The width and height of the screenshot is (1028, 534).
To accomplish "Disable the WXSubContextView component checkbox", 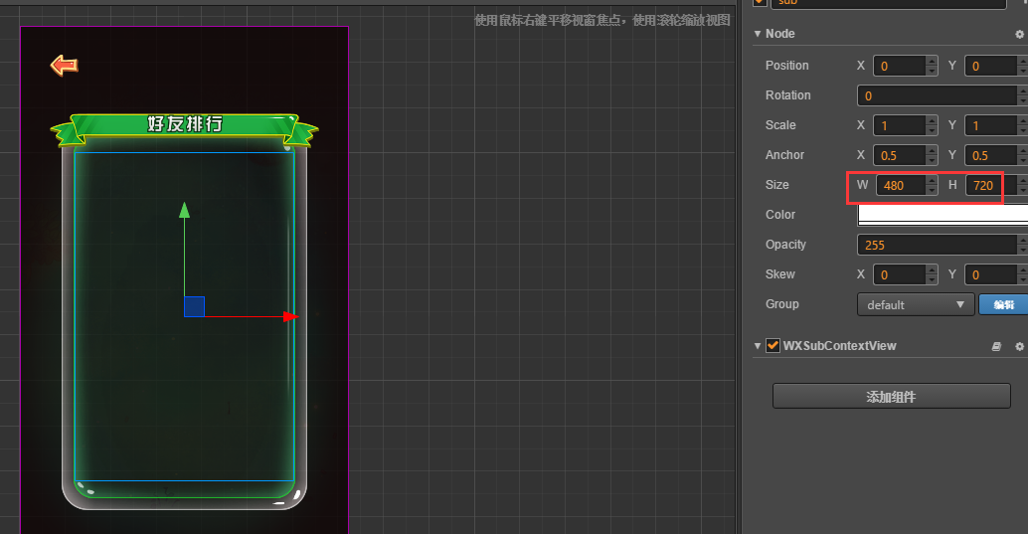I will pyautogui.click(x=772, y=346).
